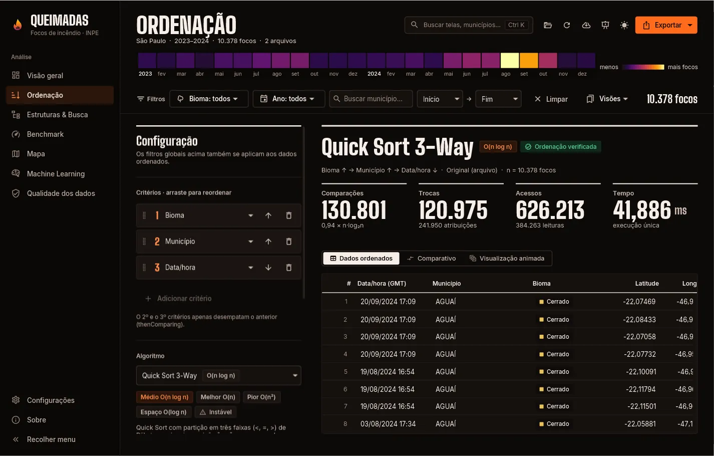Click the 'Espaço O(log n)' tag
Image resolution: width=714 pixels, height=456 pixels.
pos(163,412)
